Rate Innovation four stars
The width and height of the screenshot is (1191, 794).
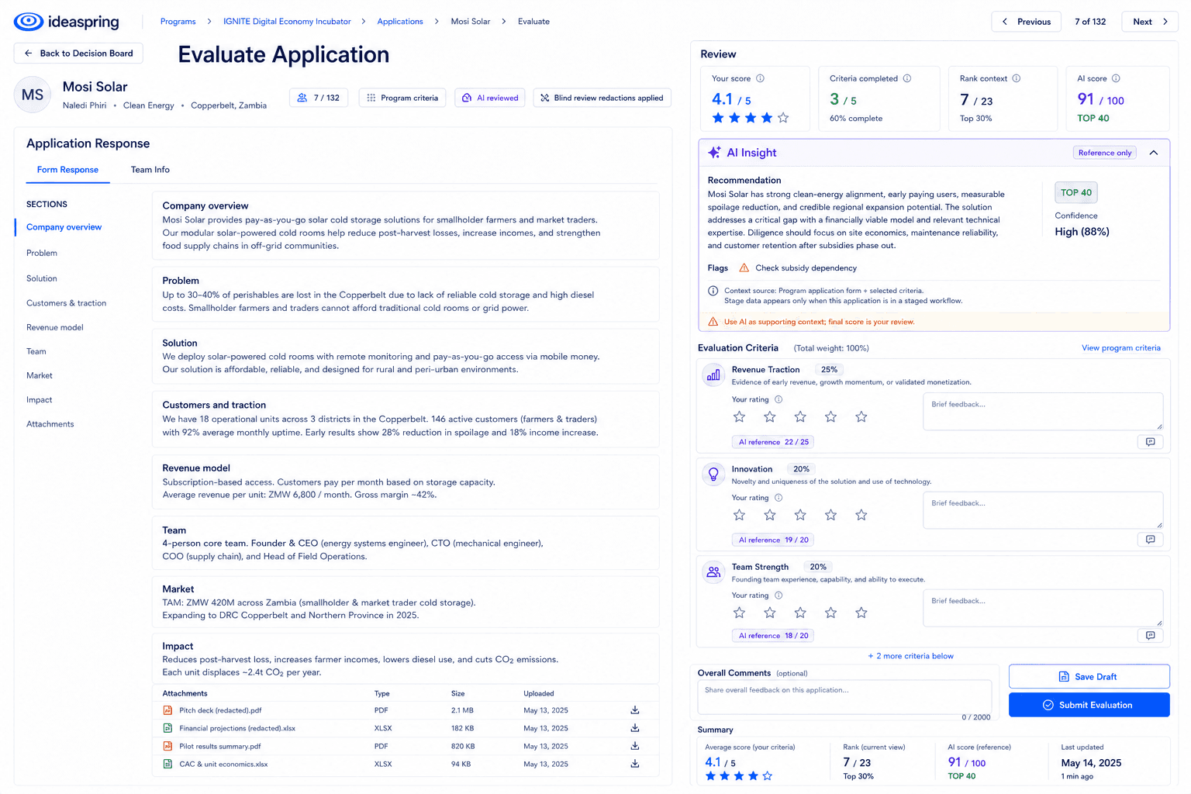(x=830, y=515)
